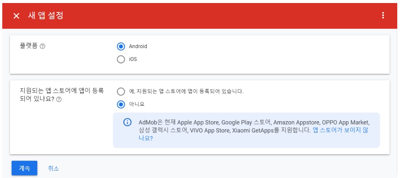This screenshot has height=178, width=401.
Task: Choose the 아니요 radio option
Action: (121, 104)
